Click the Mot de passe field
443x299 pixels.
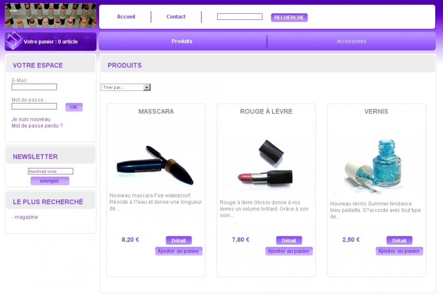coord(34,106)
